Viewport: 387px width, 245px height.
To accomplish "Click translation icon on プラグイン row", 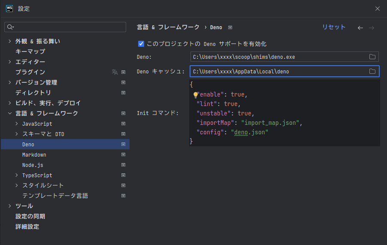I will (x=115, y=72).
